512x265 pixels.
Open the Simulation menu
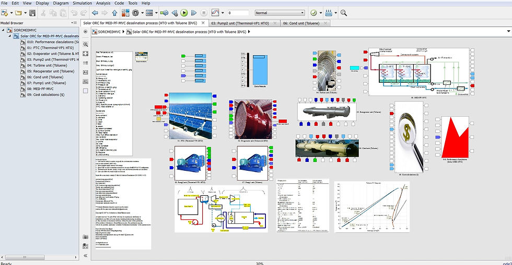pyautogui.click(x=83, y=3)
